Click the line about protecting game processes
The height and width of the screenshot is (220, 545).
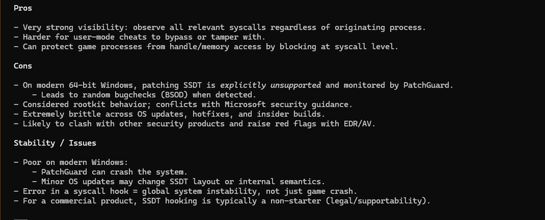tap(210, 47)
